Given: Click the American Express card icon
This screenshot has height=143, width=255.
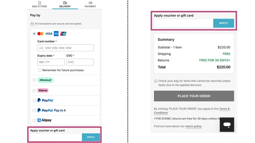Looking at the screenshot, I should pyautogui.click(x=56, y=34).
